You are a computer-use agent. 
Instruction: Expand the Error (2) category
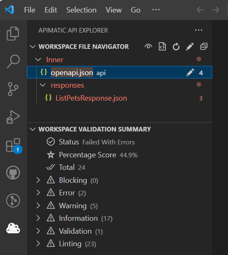38,192
